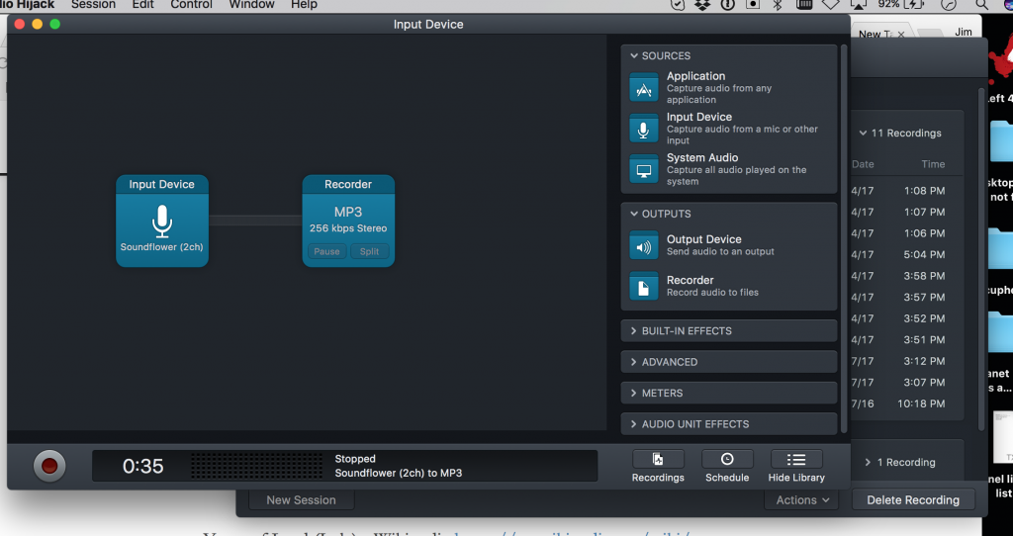Open the Window menu
The width and height of the screenshot is (1013, 536).
point(251,5)
